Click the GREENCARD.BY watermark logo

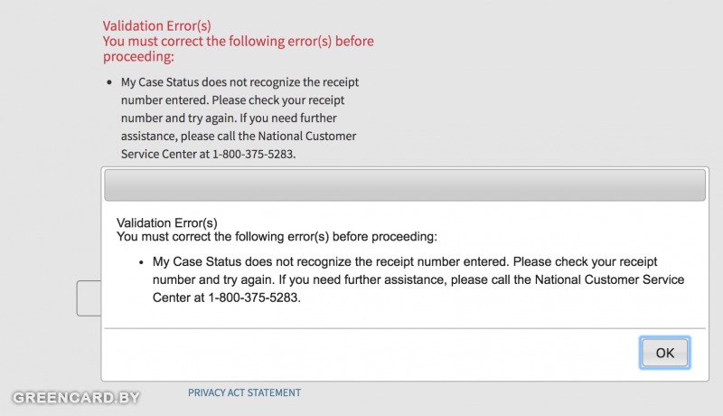75,398
